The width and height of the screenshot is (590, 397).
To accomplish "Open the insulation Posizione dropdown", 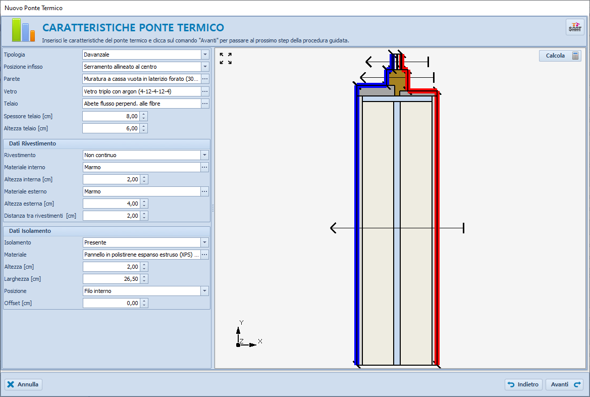I will [x=205, y=291].
